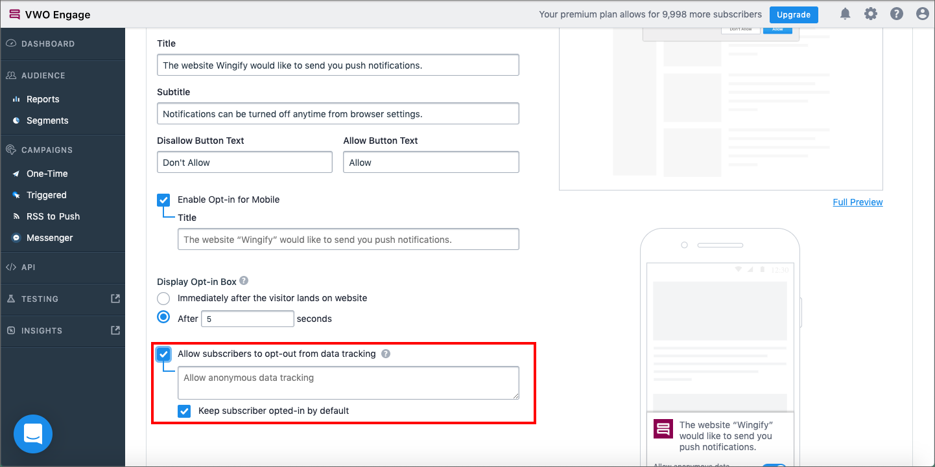
Task: Click the anonymous data tracking textarea
Action: [348, 383]
